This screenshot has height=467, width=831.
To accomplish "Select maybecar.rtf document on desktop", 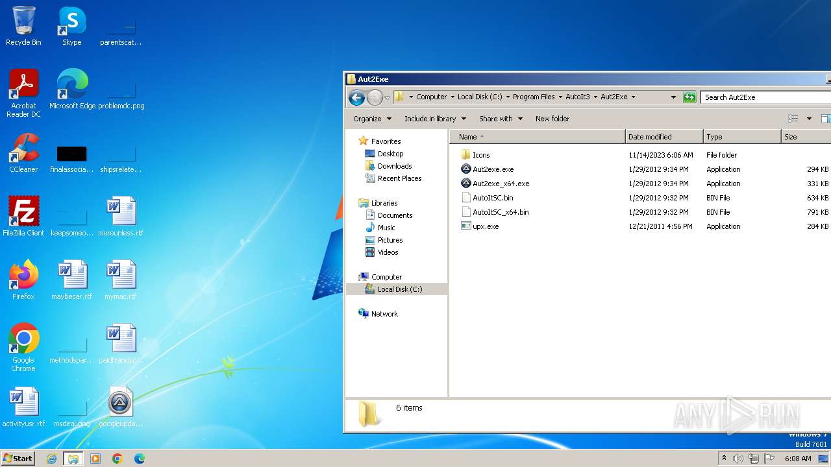I will [72, 280].
